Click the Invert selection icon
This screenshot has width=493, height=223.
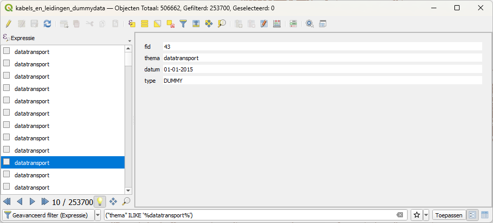click(157, 24)
